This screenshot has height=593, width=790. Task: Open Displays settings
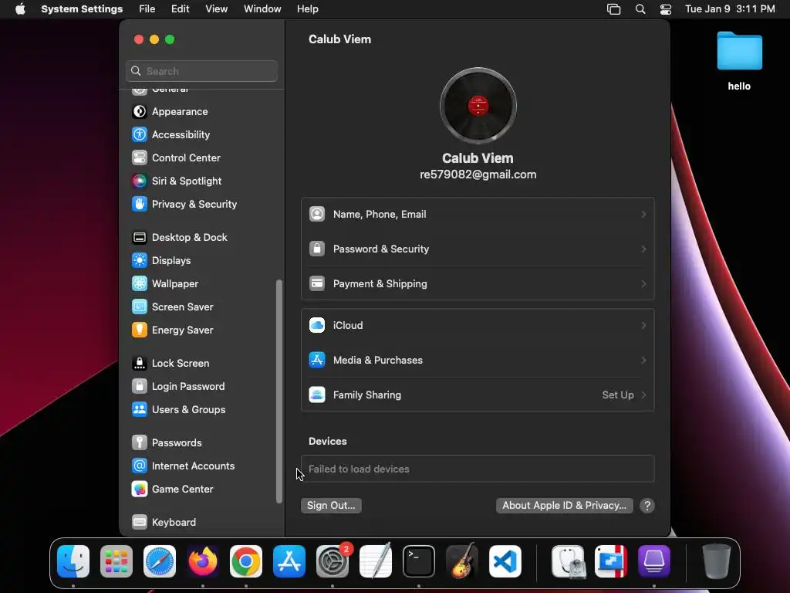tap(201, 261)
